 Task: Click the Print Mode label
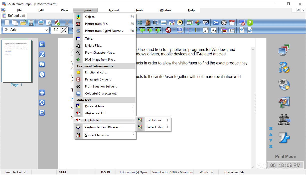285,156
